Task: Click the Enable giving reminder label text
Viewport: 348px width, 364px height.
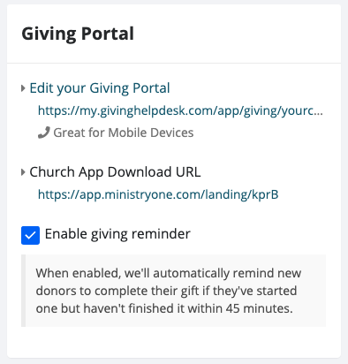Action: click(x=117, y=234)
